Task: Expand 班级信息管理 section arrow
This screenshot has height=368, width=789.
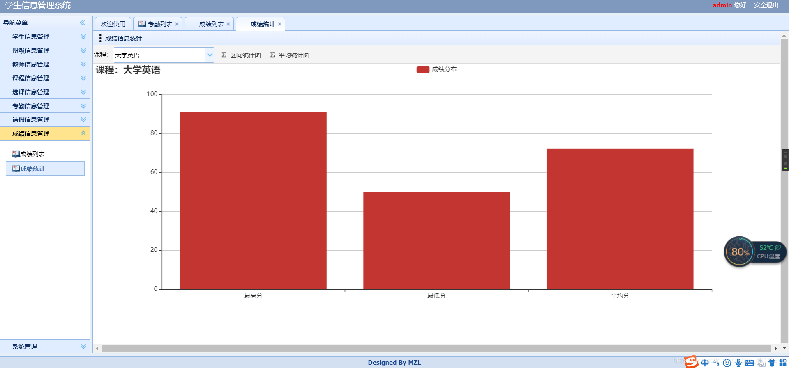Action: (83, 50)
